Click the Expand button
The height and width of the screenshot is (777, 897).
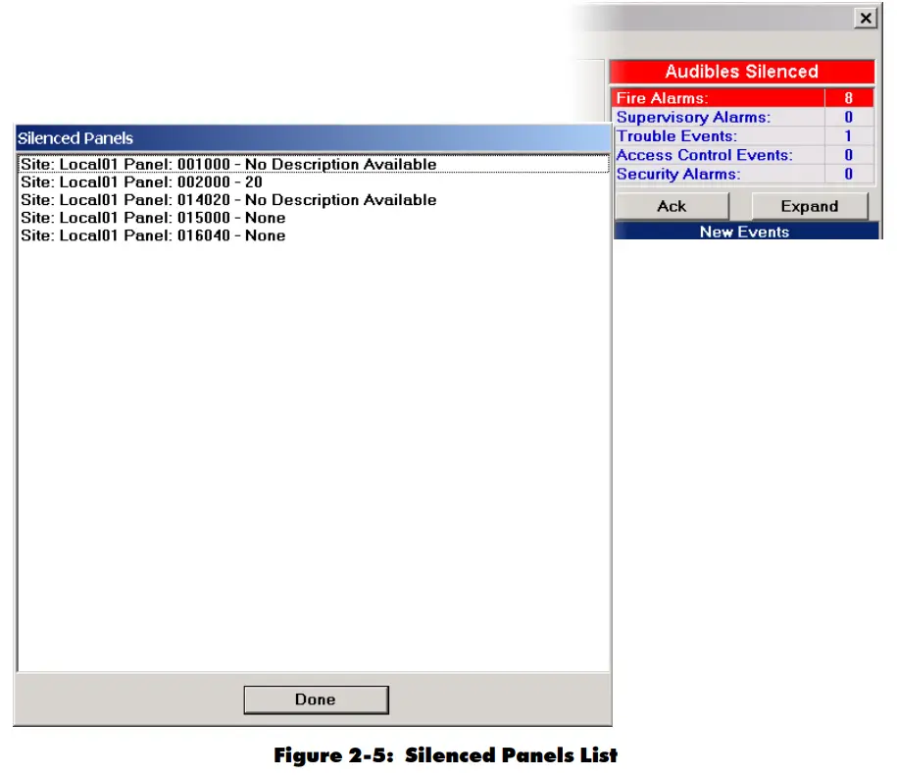(x=810, y=206)
